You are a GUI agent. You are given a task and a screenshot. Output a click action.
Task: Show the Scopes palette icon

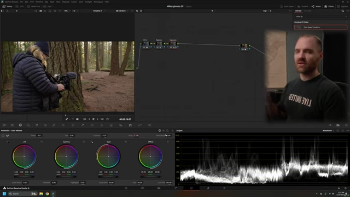pyautogui.click(x=338, y=125)
